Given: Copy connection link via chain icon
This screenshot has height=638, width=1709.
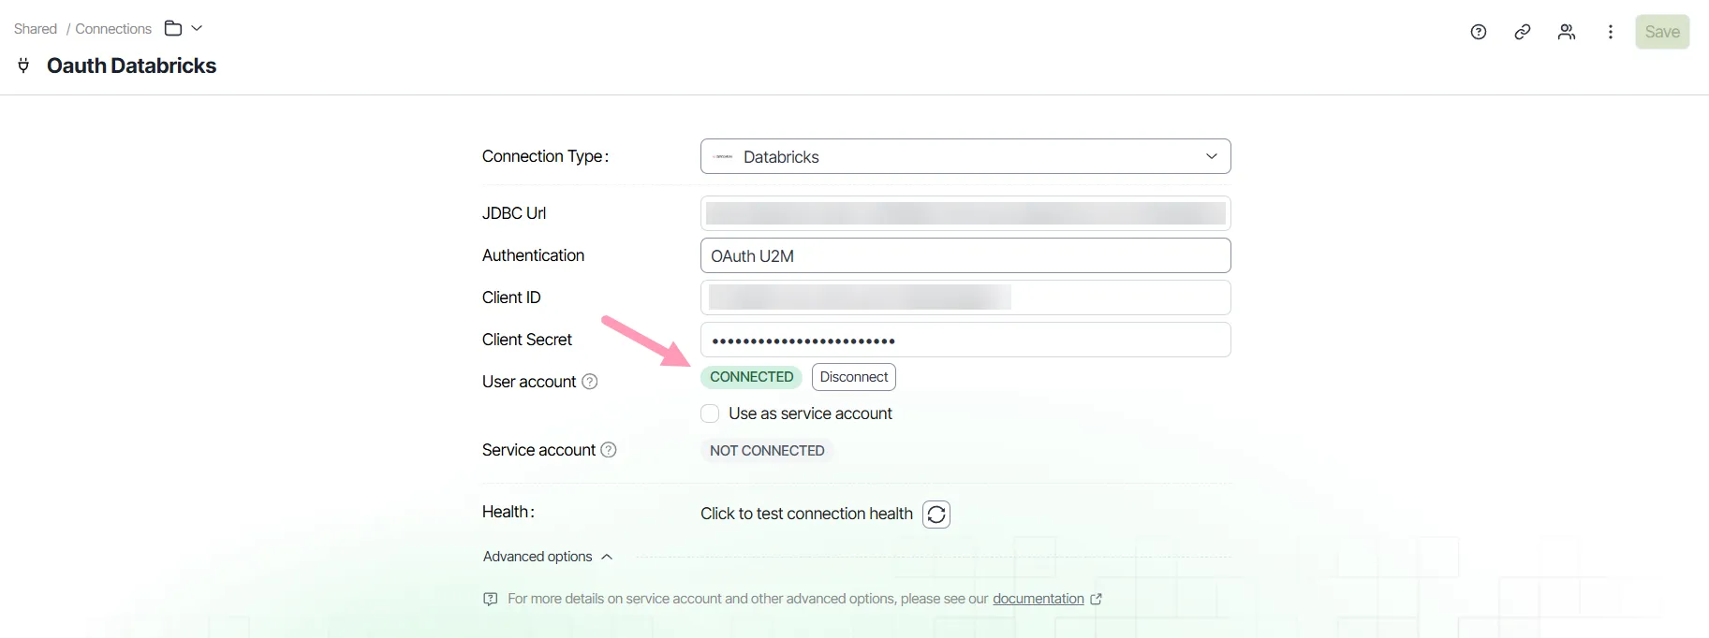Looking at the screenshot, I should 1523,32.
